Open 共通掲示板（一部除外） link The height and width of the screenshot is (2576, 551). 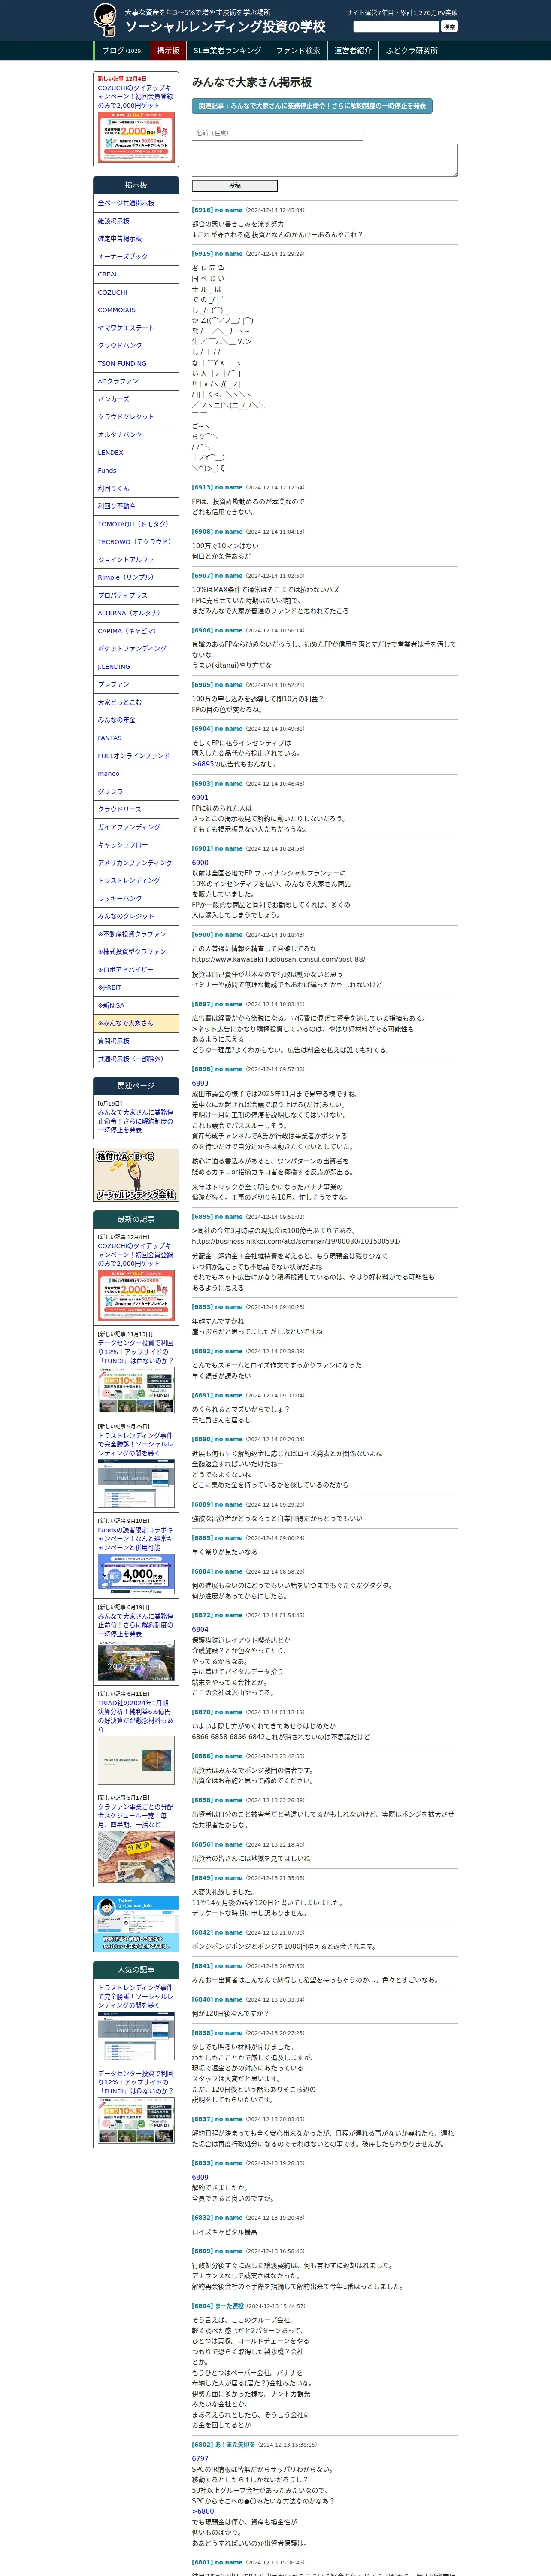136,1060
